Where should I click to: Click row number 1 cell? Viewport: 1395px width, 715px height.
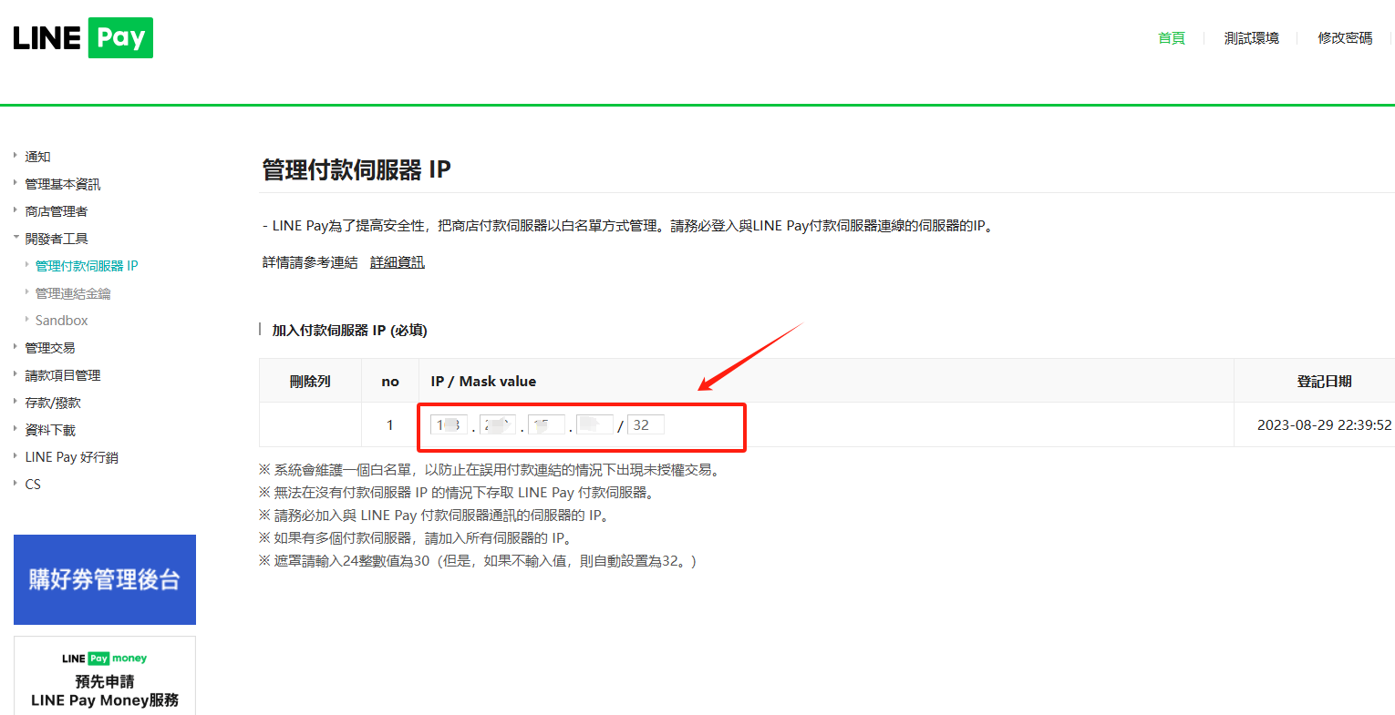pyautogui.click(x=390, y=424)
